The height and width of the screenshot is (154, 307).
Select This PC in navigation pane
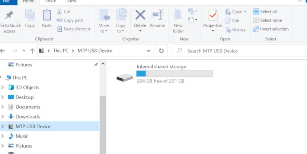(x=20, y=78)
